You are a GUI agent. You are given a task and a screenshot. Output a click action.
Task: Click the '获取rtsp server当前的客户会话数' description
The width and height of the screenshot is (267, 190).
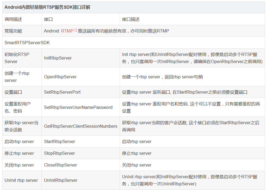pyautogui.click(x=191, y=126)
